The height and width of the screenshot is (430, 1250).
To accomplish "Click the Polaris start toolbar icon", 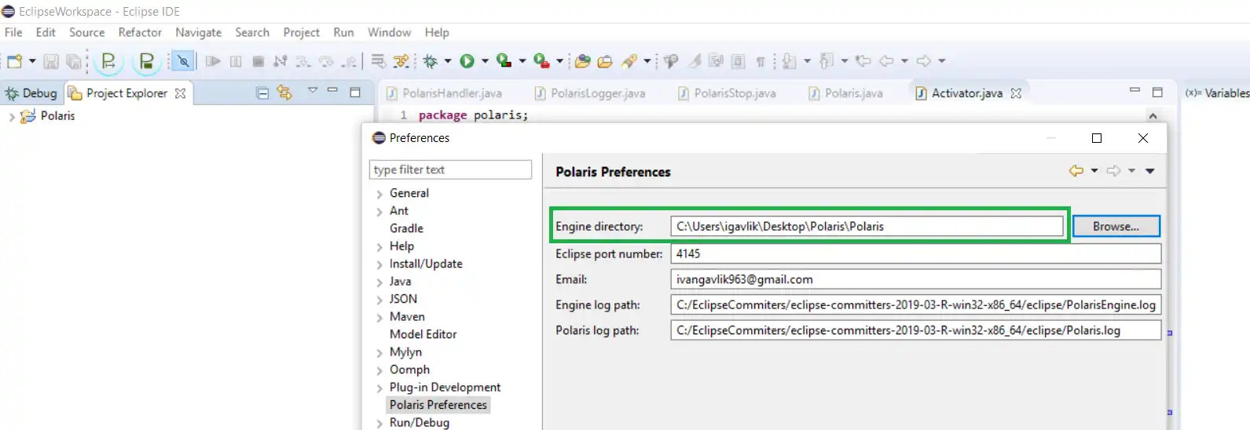I will 108,61.
